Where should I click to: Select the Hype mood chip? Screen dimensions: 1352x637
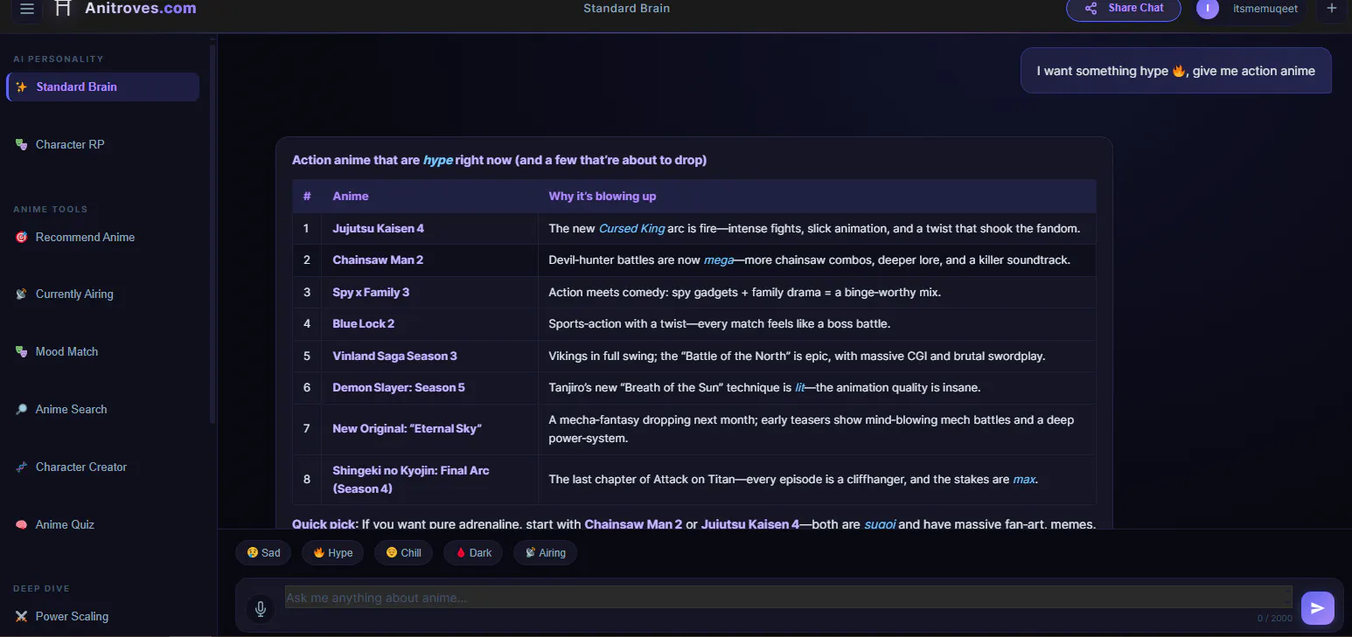click(x=333, y=553)
